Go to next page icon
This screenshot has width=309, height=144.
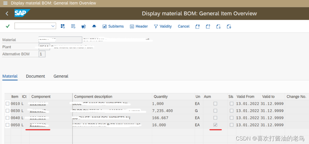pyautogui.click(x=218, y=26)
